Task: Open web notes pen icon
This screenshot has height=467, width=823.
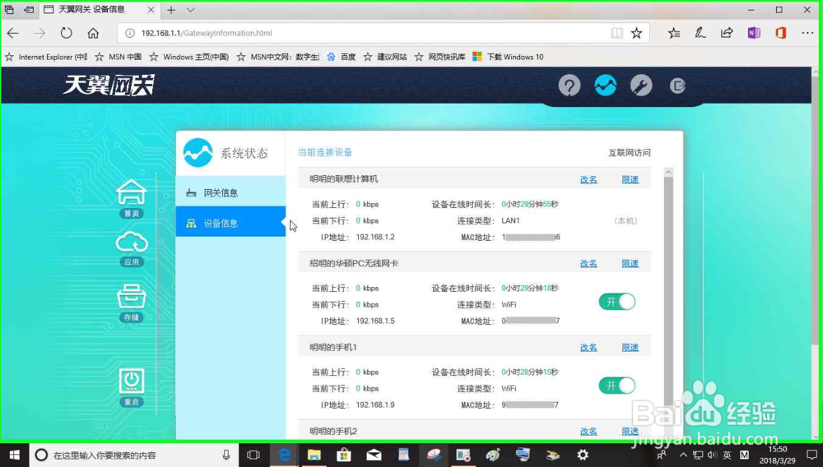Action: point(700,33)
